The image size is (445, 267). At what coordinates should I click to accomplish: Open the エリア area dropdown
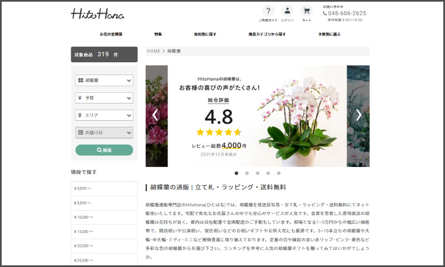pos(104,115)
